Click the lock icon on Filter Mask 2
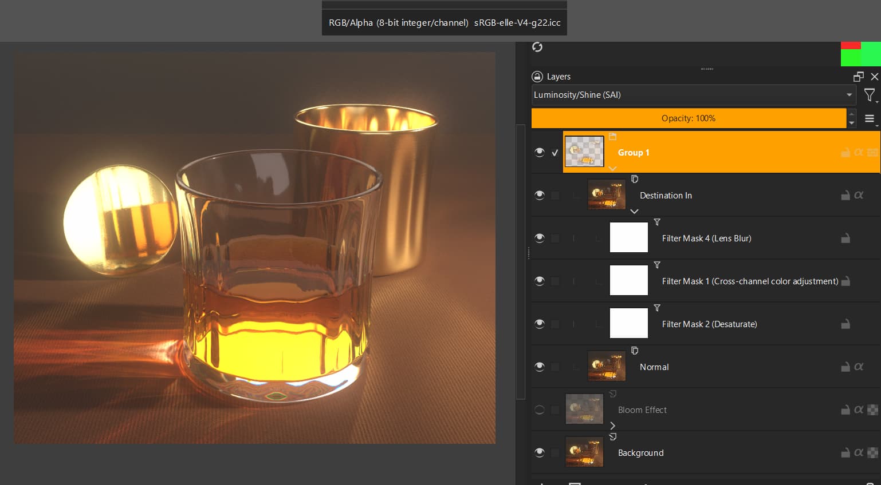Image resolution: width=881 pixels, height=485 pixels. [x=845, y=324]
